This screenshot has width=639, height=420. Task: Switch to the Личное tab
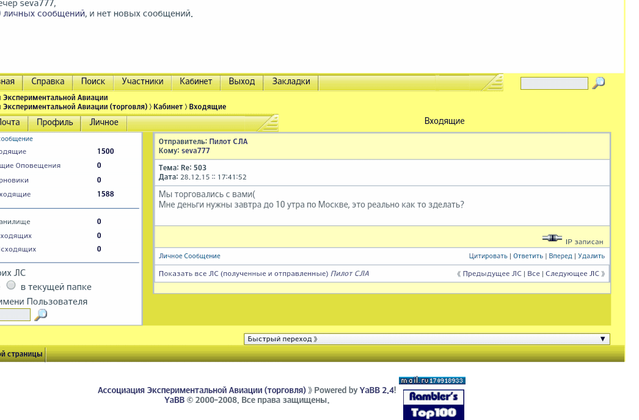(x=104, y=123)
